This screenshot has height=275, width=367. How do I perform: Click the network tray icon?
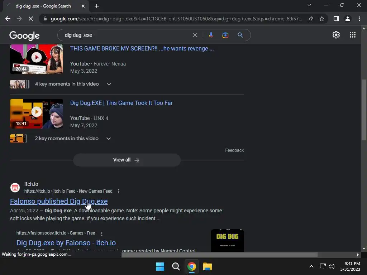coord(323,266)
